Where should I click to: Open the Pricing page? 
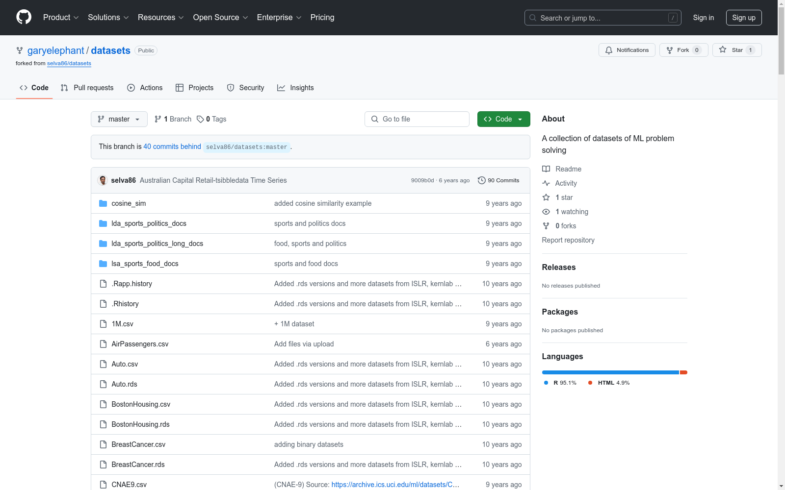point(322,18)
